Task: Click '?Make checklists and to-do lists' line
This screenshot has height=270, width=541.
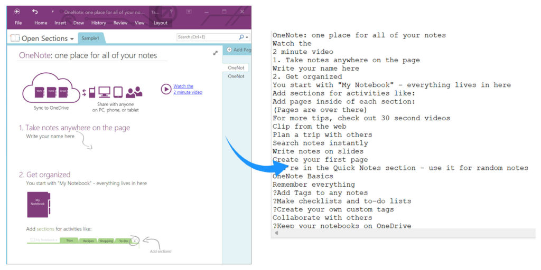Action: pos(342,201)
